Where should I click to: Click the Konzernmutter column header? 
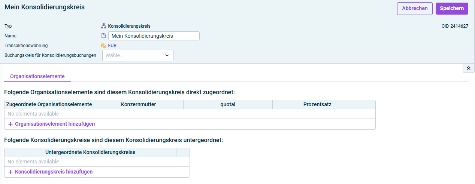pyautogui.click(x=139, y=105)
